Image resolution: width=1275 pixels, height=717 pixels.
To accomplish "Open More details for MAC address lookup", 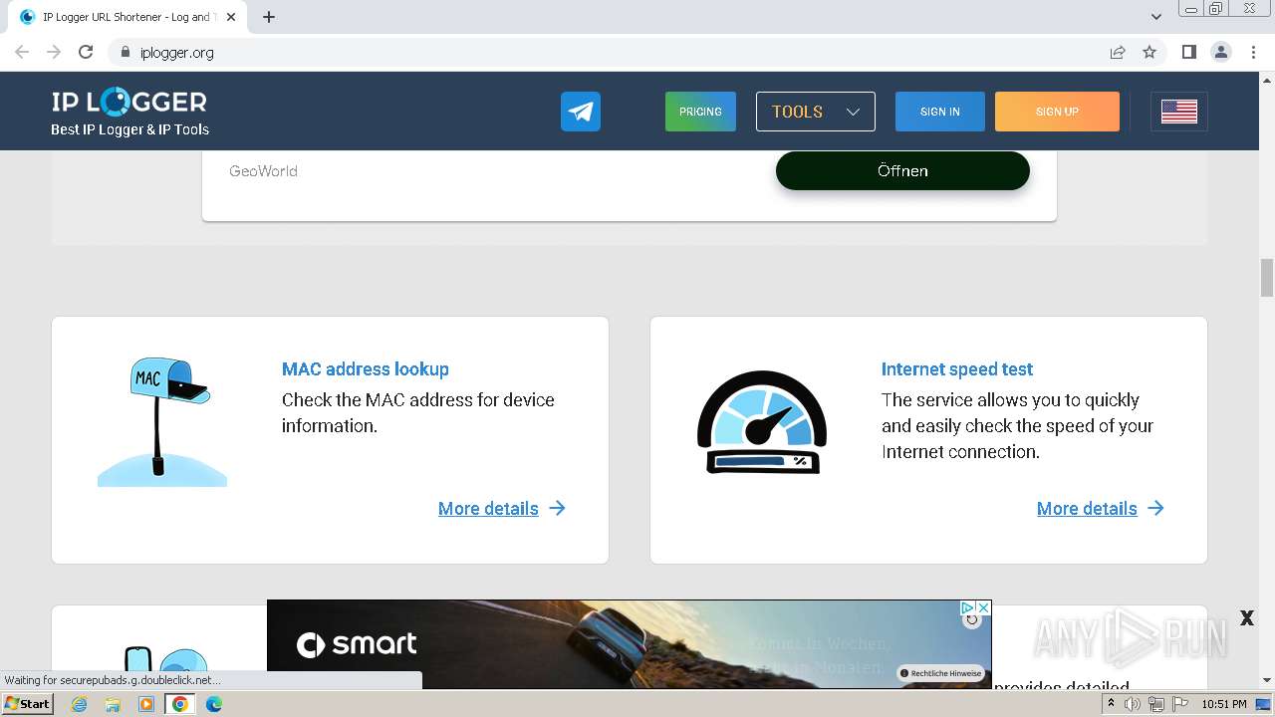I will click(x=502, y=508).
